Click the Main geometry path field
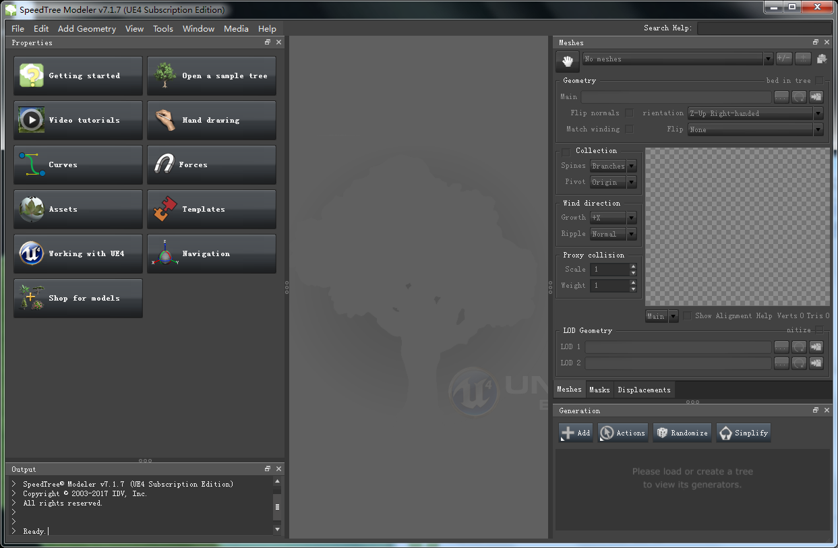 tap(676, 97)
